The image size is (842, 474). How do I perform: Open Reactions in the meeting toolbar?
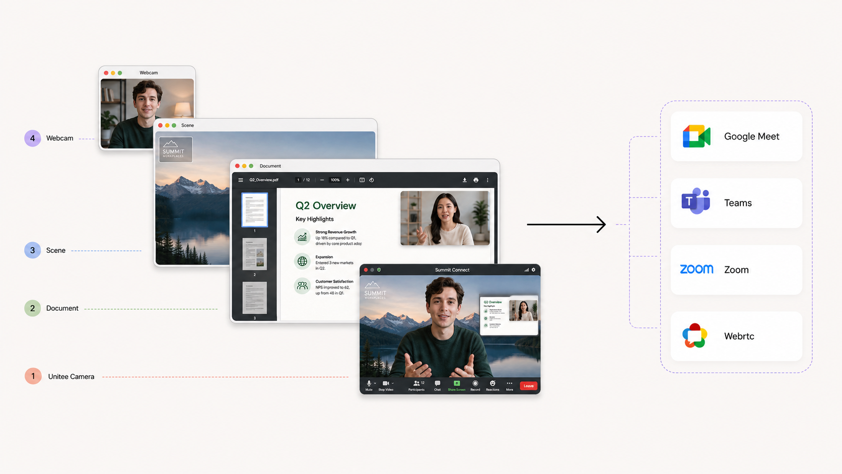[493, 385]
